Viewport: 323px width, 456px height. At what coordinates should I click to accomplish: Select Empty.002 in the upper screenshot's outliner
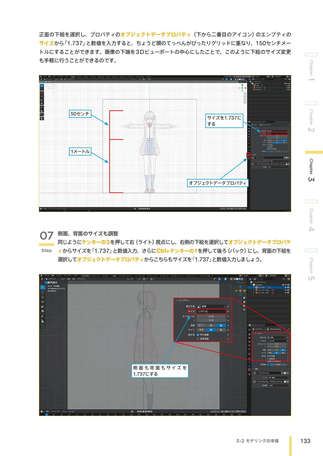[259, 89]
